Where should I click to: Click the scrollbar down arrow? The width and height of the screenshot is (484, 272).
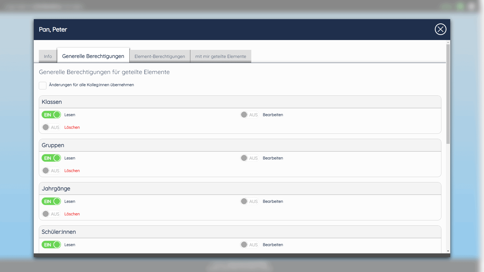coord(448,251)
